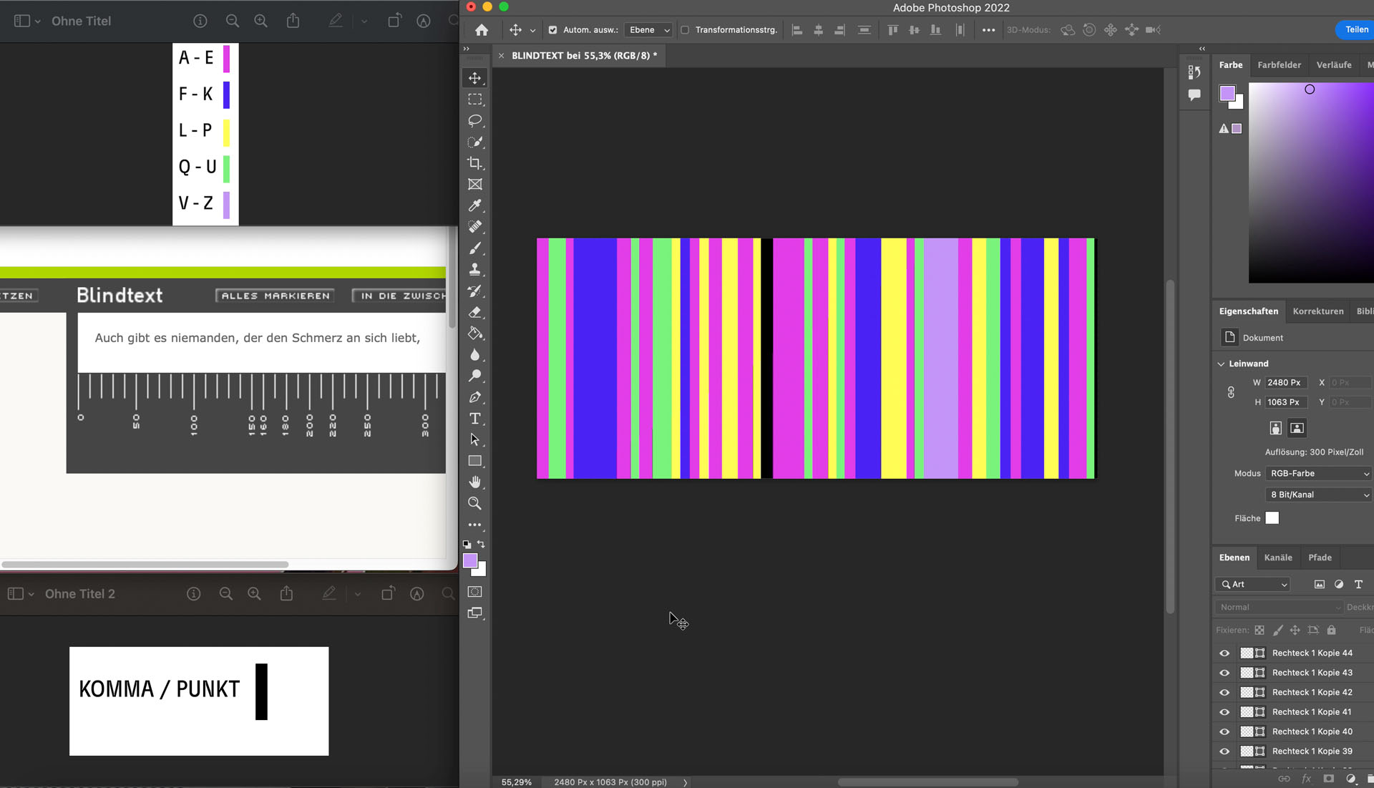Open the Ebene auto-select dropdown

tap(648, 30)
